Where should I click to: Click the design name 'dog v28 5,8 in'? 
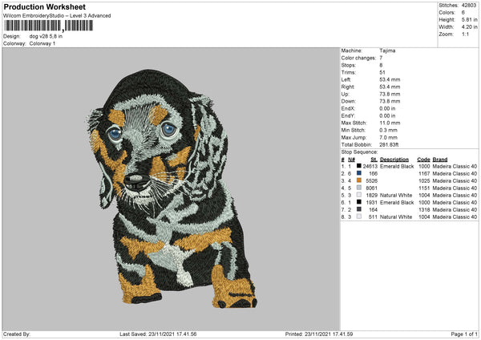(46, 36)
